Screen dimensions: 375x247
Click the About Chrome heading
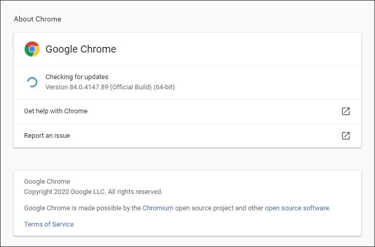pos(37,19)
